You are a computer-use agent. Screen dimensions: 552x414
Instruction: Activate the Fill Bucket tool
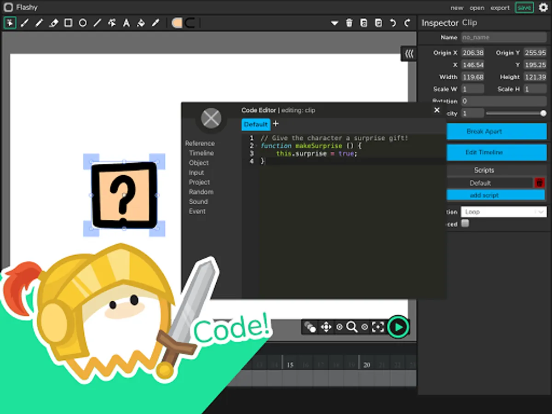pos(141,23)
